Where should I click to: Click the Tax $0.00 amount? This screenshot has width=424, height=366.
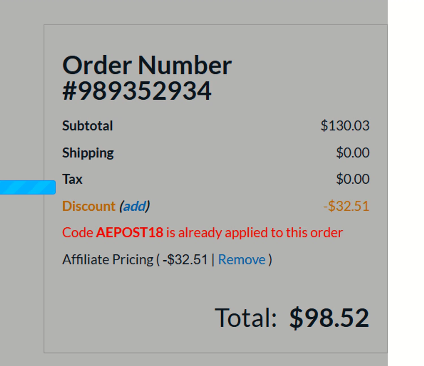coord(352,179)
